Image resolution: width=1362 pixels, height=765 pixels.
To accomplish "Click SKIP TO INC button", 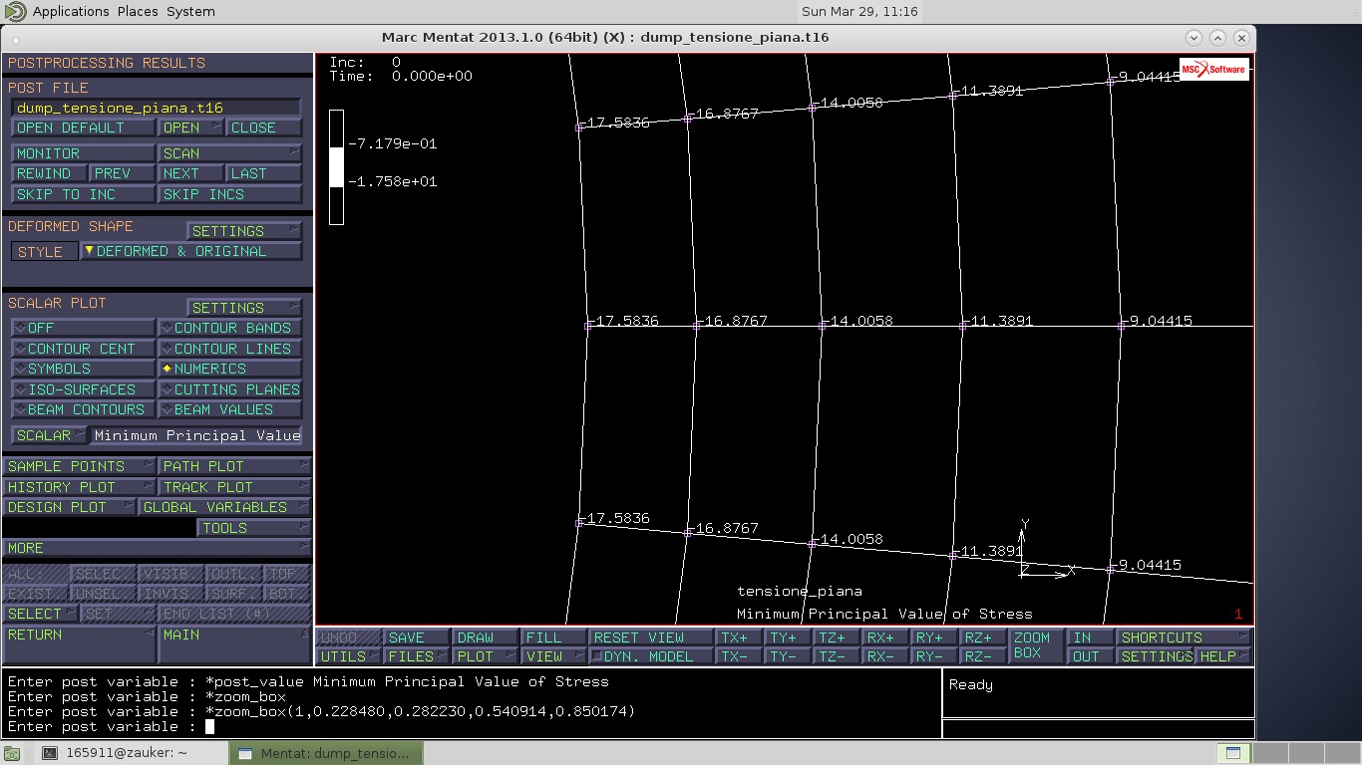I will pyautogui.click(x=83, y=194).
